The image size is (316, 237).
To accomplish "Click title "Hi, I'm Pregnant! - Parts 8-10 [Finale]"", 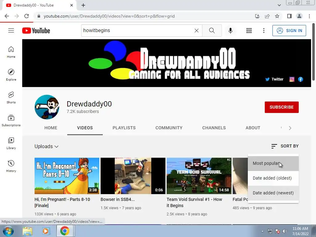I will click(x=62, y=202).
